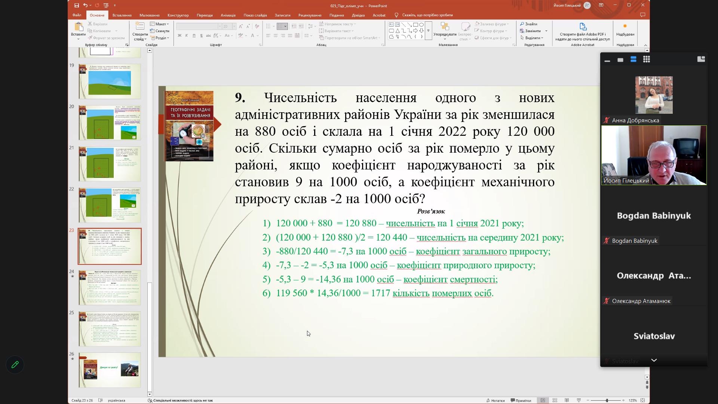
Task: Click the Undo arrow icon
Action: click(85, 5)
